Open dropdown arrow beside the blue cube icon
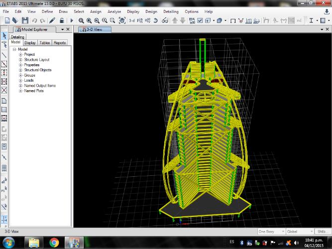 coord(225,20)
